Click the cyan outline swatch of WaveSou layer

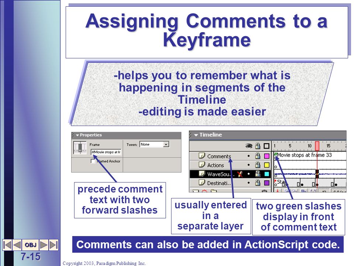(267, 174)
